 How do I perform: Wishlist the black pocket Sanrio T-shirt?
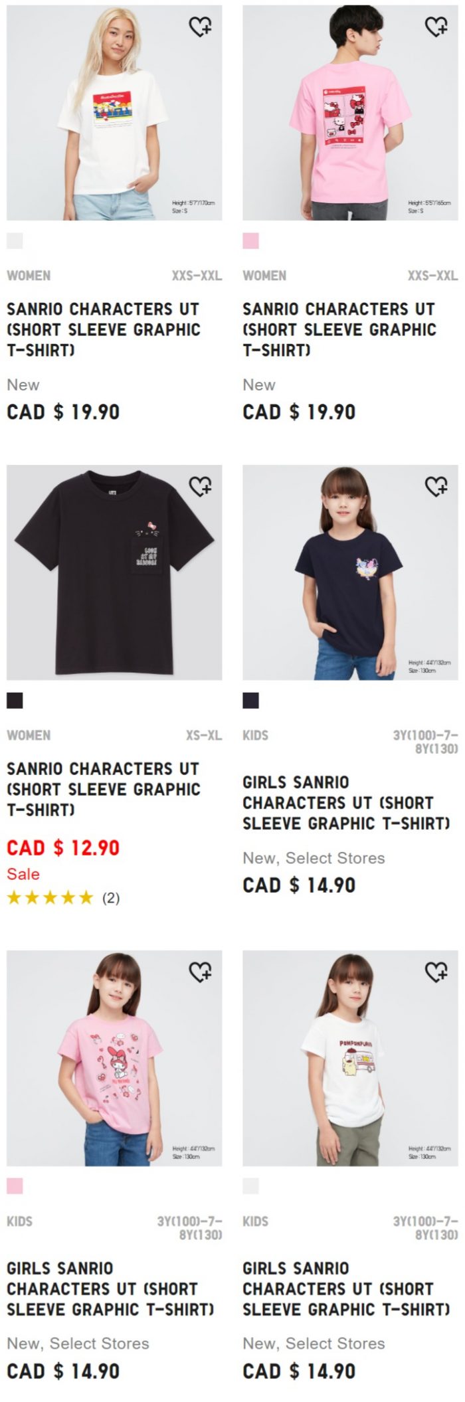[200, 486]
